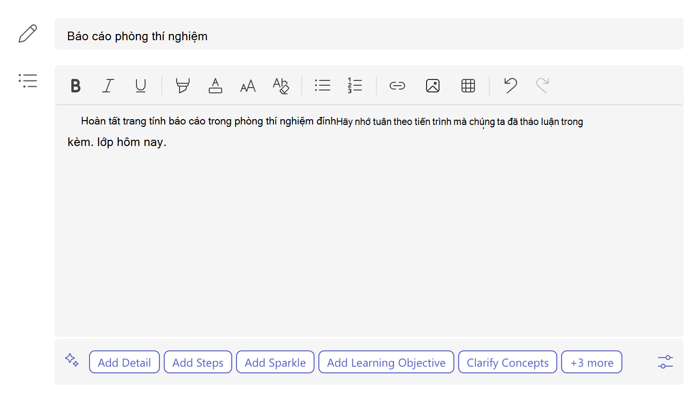This screenshot has height=404, width=699.
Task: Insert a numbered list
Action: (355, 86)
